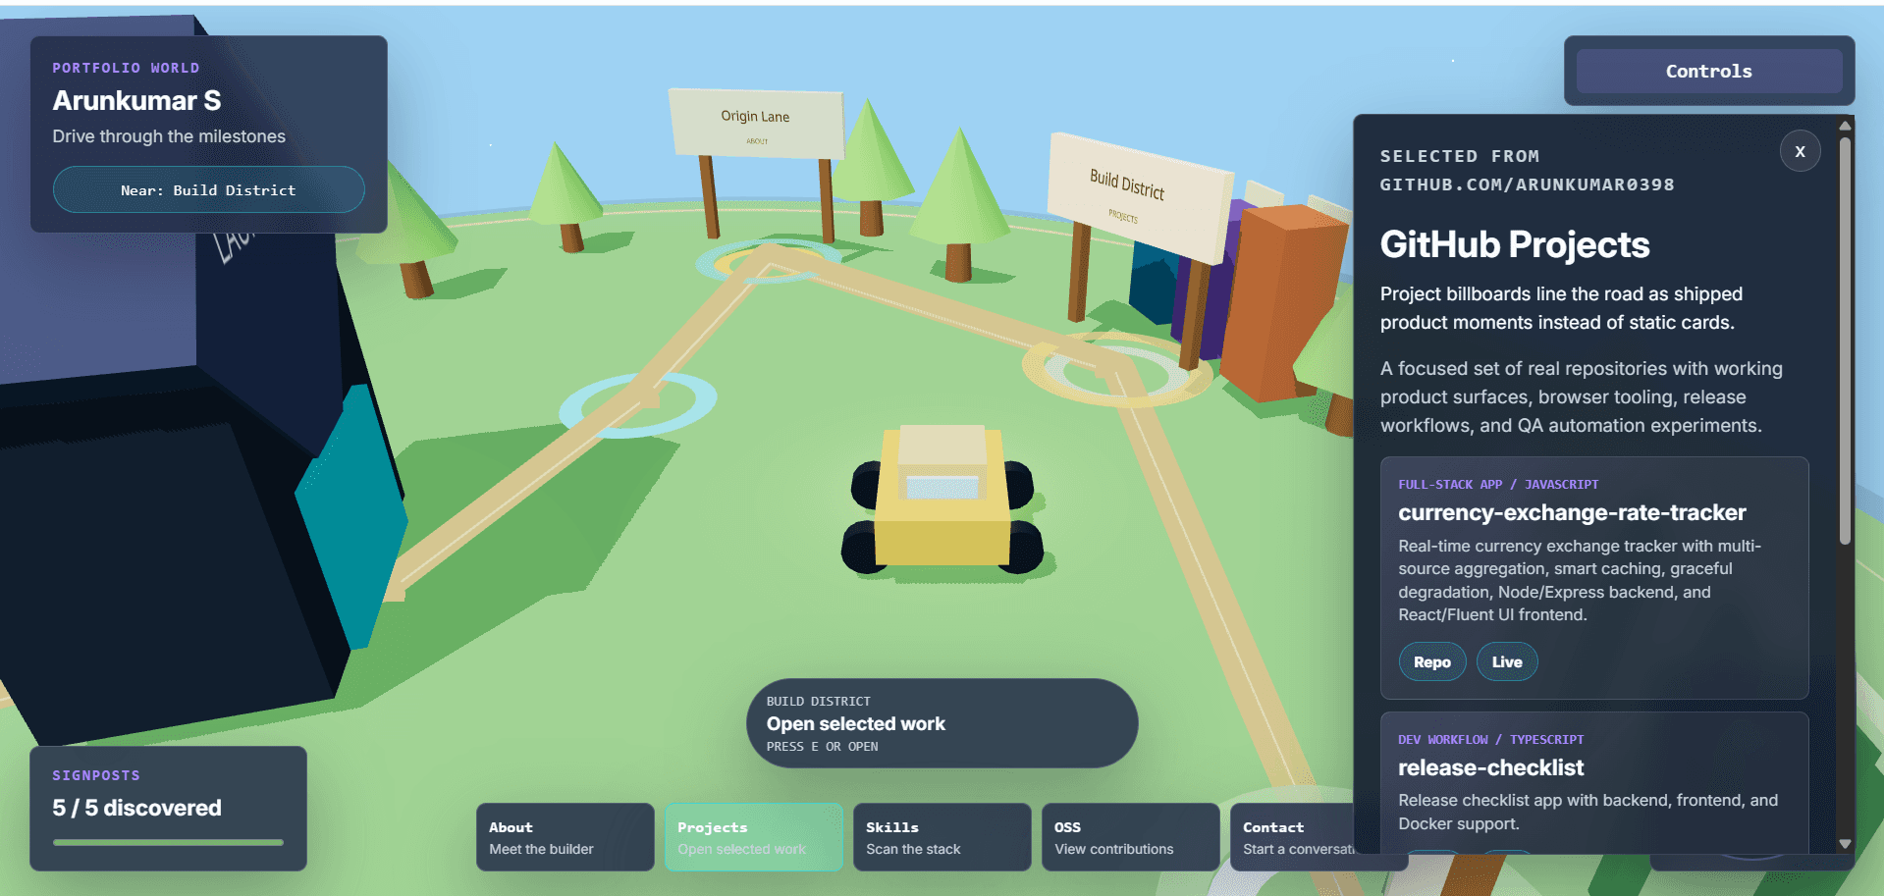Click the yellow ring marker near Build District
1884x896 pixels.
1117,369
